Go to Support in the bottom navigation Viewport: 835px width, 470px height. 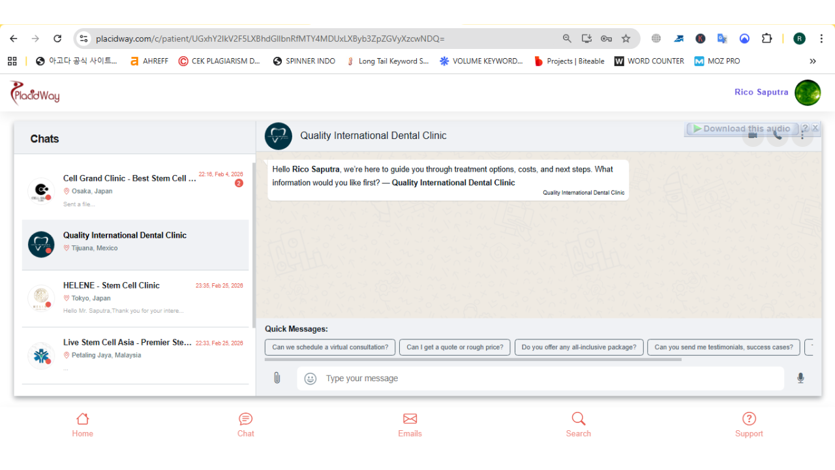point(749,424)
